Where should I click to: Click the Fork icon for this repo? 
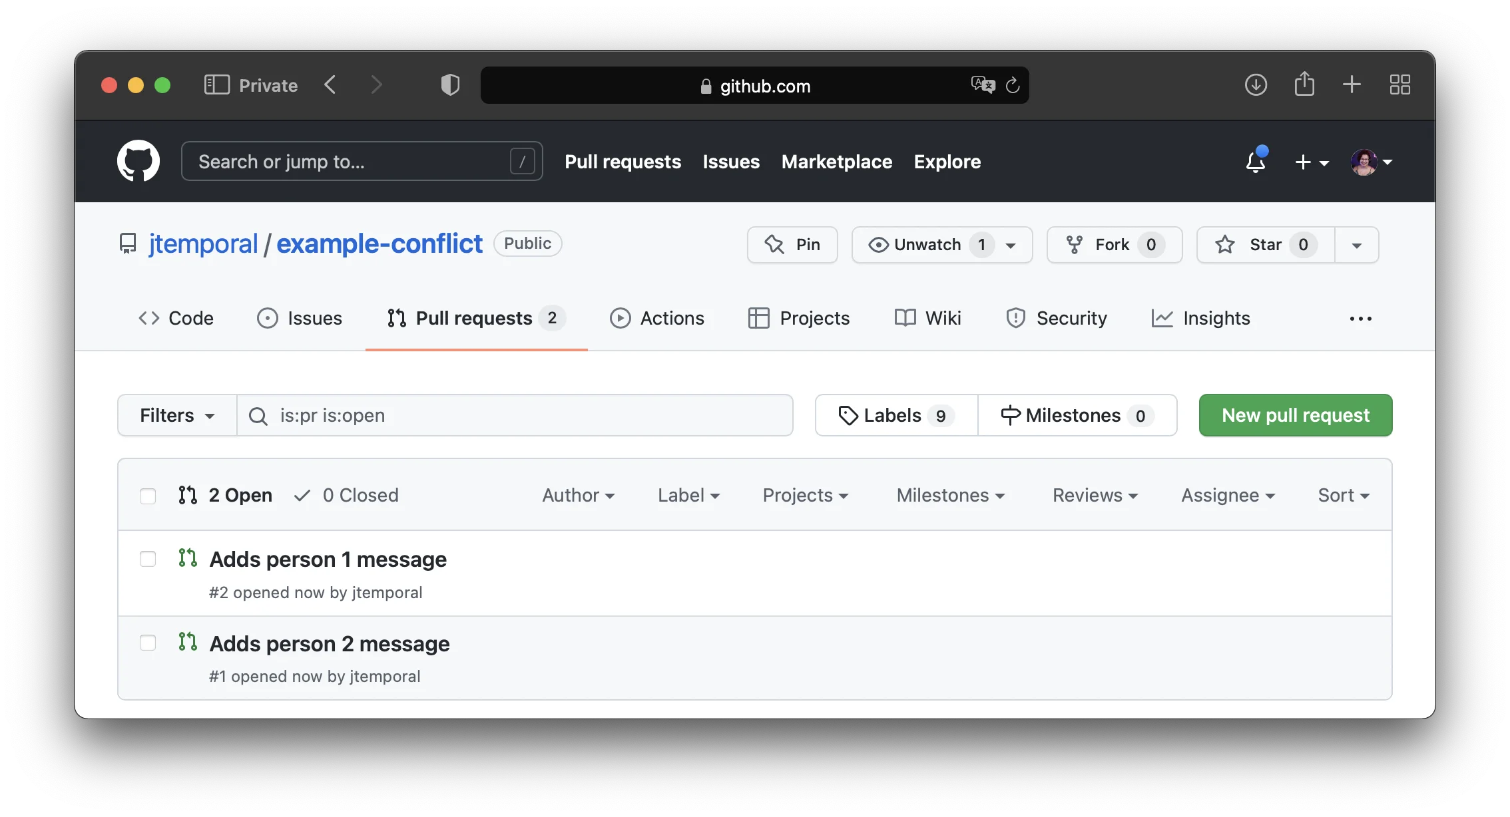1075,245
